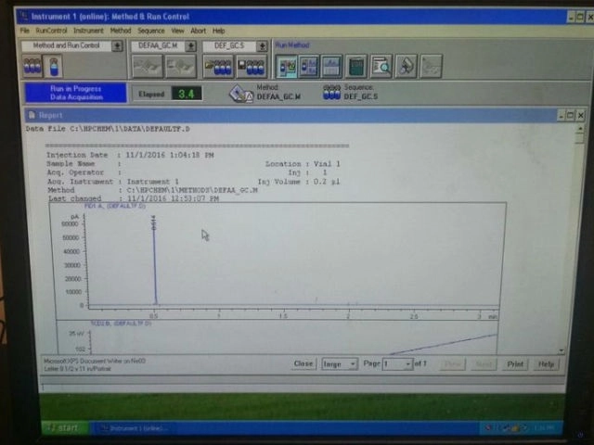Click the Help button in report preview
Viewport: 594px width, 445px height.
tap(546, 364)
